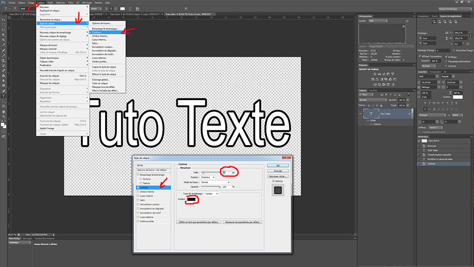The image size is (474, 267).
Task: Select the Brush tool
Action: click(4, 56)
